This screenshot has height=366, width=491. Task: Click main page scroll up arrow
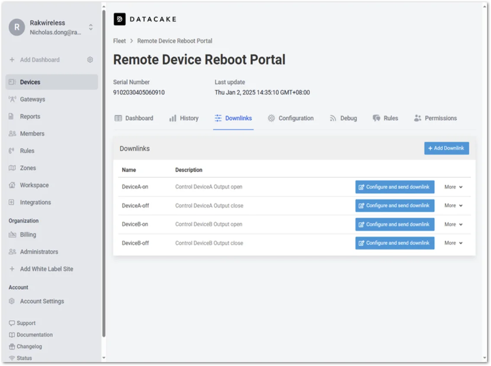[484, 6]
